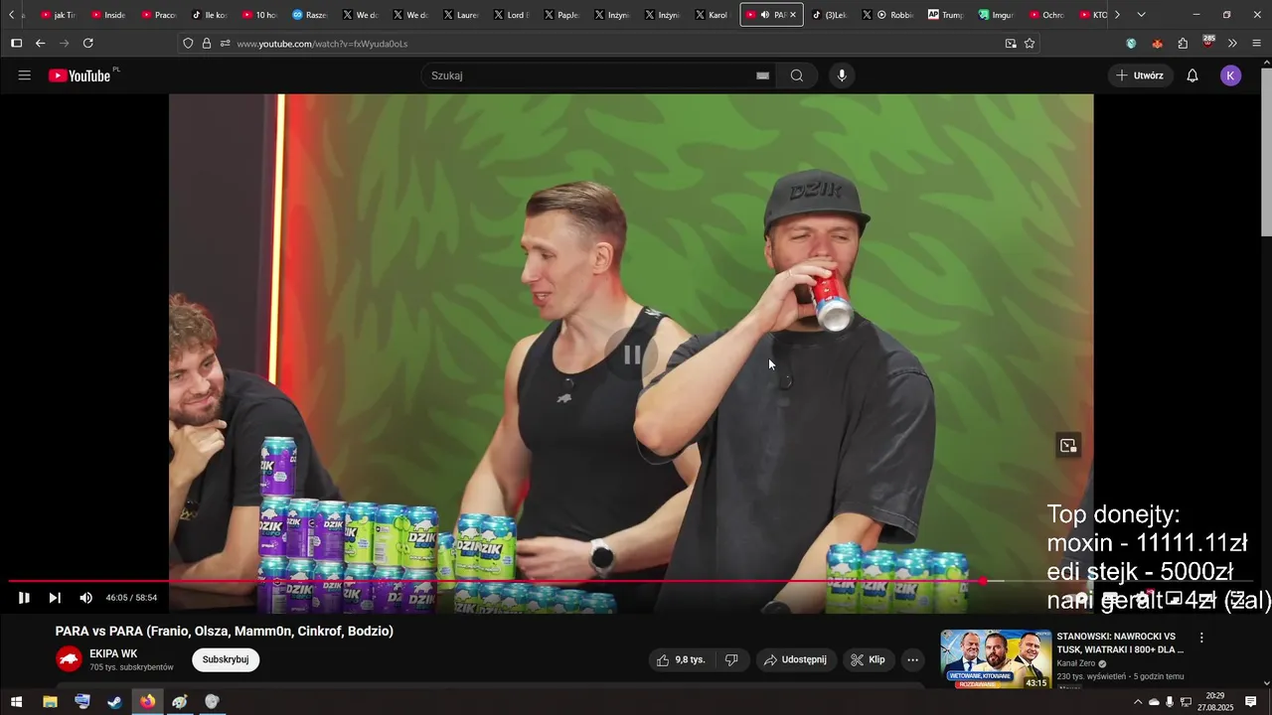Switch to the Raszer tab
Image resolution: width=1272 pixels, height=715 pixels.
309,15
